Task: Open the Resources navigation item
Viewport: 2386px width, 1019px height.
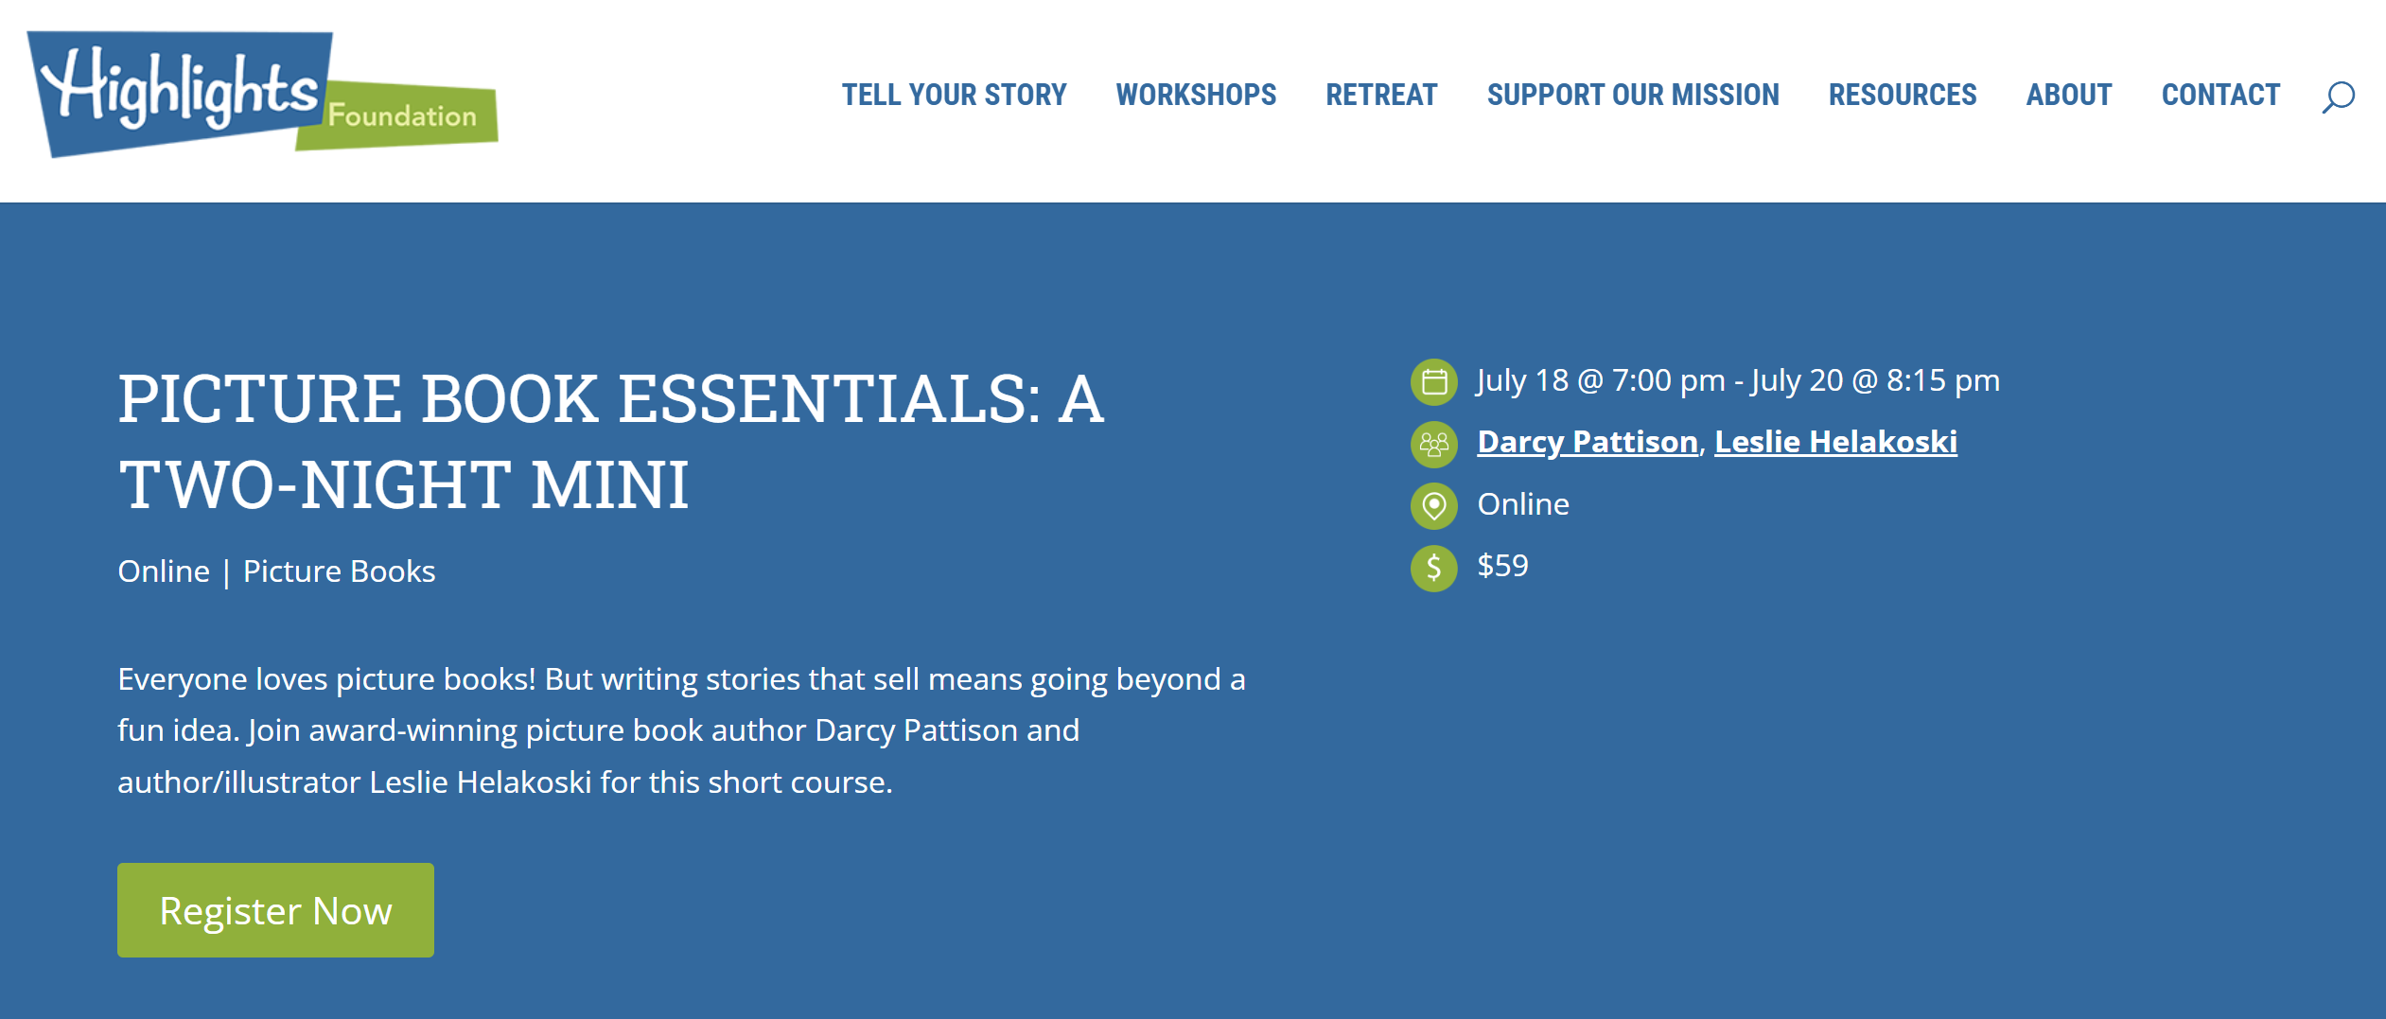Action: [1903, 96]
